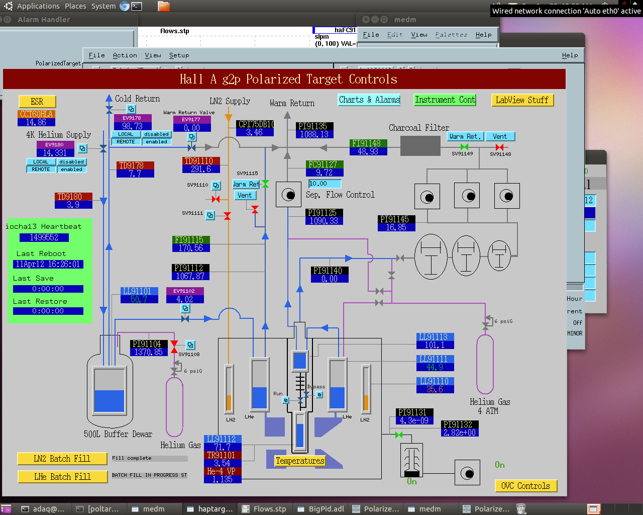This screenshot has width=643, height=515.
Task: Open Help menu in medm window
Action: (483, 35)
